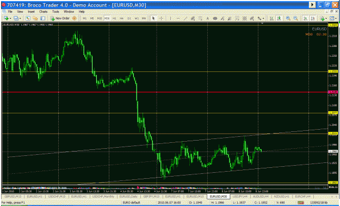Screen dimensions: 340x206
Task: Select the arrow cursor tool
Action: [x=154, y=19]
